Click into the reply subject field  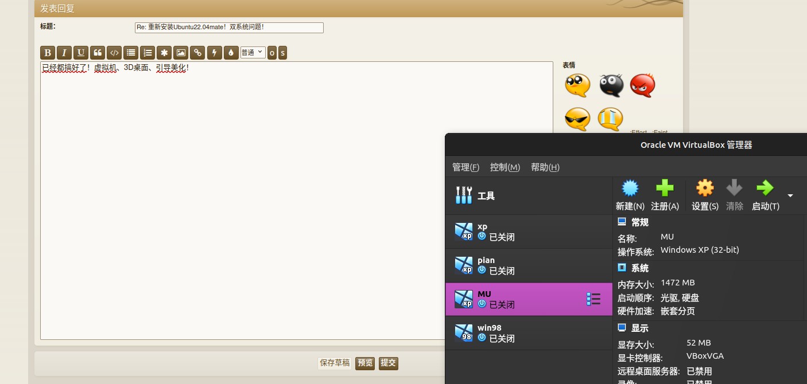click(229, 28)
